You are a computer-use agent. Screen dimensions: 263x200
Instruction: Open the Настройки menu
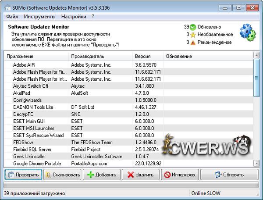74,17
